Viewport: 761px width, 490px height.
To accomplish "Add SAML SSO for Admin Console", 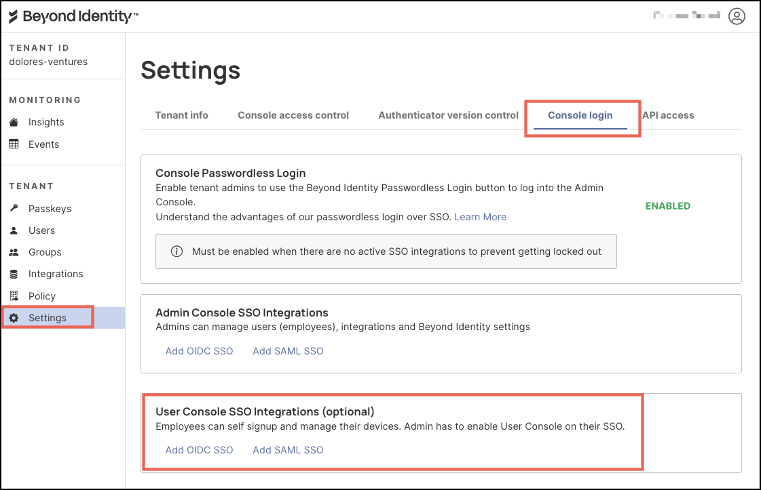I will pos(288,351).
